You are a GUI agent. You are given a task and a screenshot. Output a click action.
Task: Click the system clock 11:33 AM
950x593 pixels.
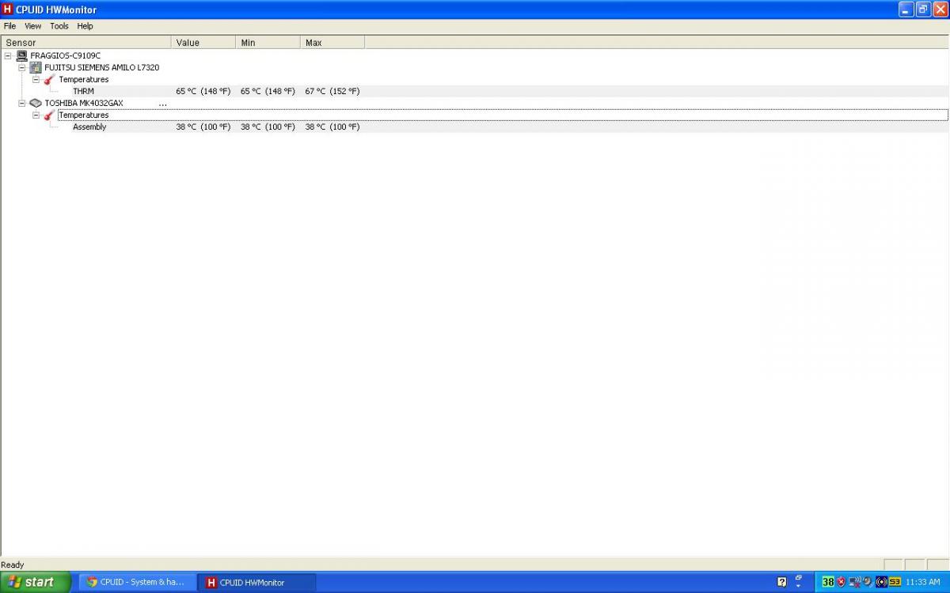(923, 582)
